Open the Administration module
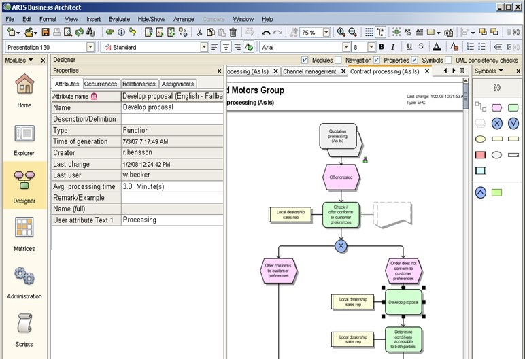The width and height of the screenshot is (525, 359). pos(24,282)
